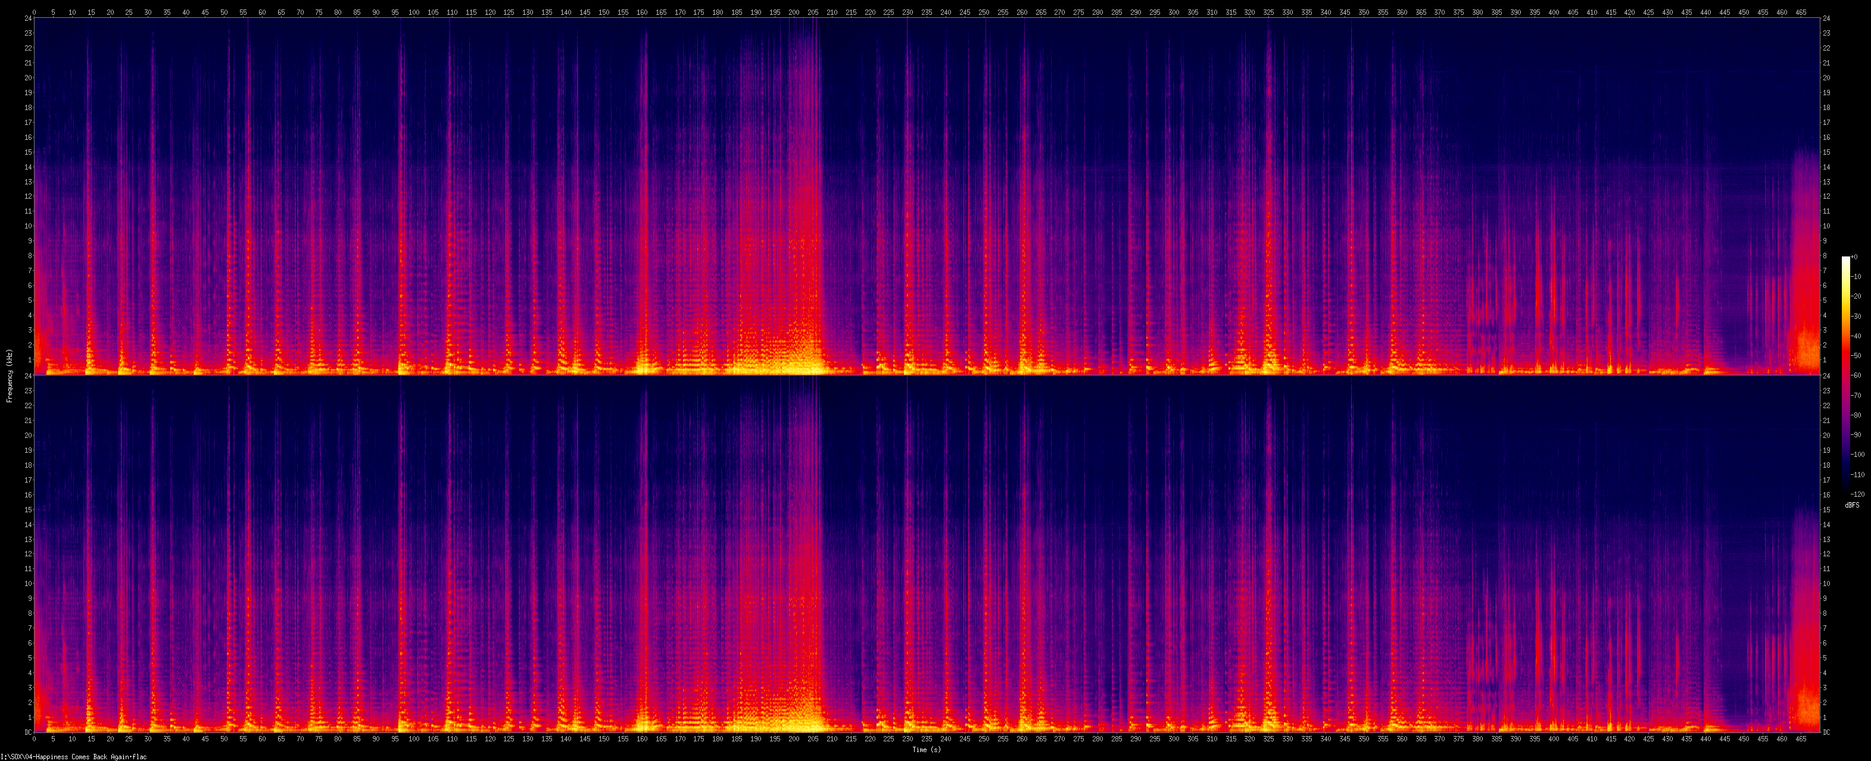Click the divider line between the two channels
Viewport: 1871px width, 761px height.
pyautogui.click(x=926, y=375)
